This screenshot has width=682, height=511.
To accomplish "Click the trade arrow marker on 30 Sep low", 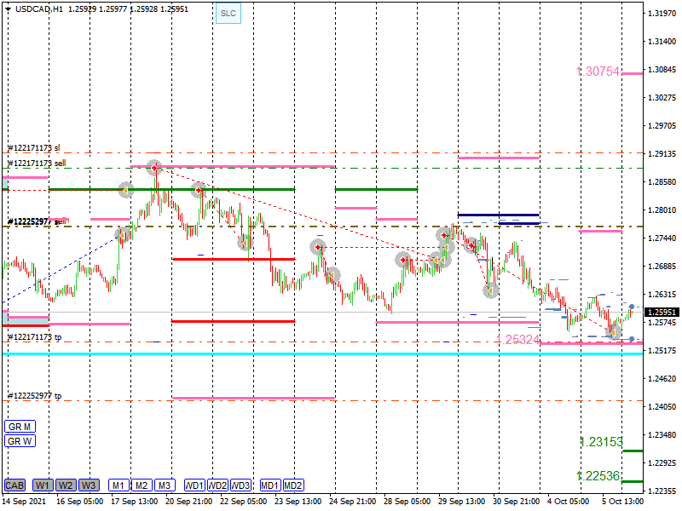I will click(490, 290).
